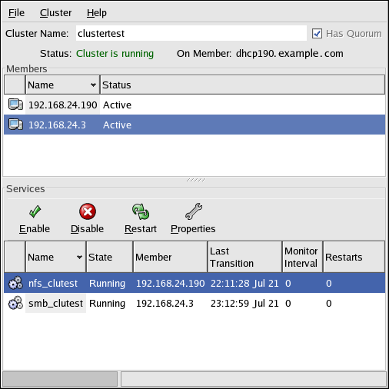389x389 pixels.
Task: Sort services by Name column arrow
Action: click(79, 257)
